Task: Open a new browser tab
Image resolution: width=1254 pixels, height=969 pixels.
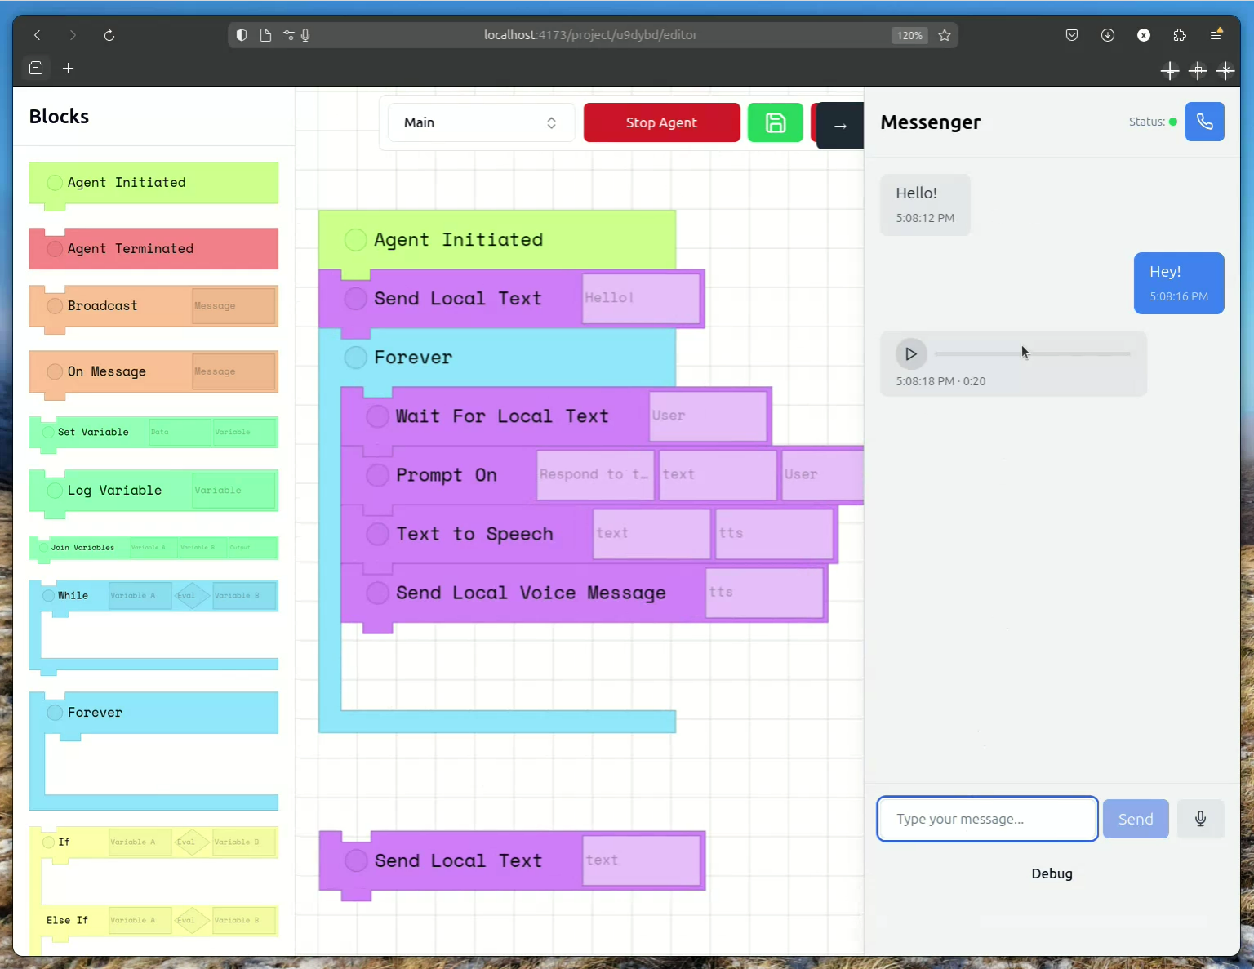Action: point(69,69)
